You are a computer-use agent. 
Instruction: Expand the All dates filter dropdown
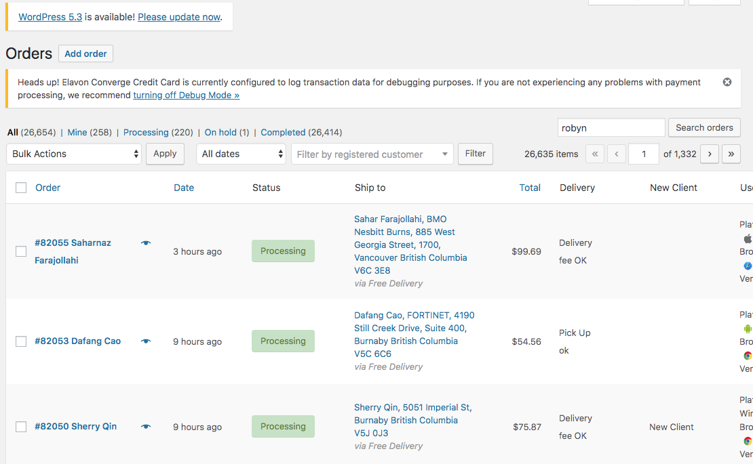point(242,154)
